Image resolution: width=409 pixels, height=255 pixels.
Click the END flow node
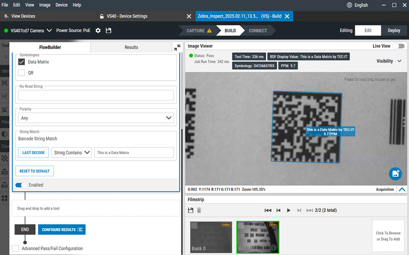(25, 229)
